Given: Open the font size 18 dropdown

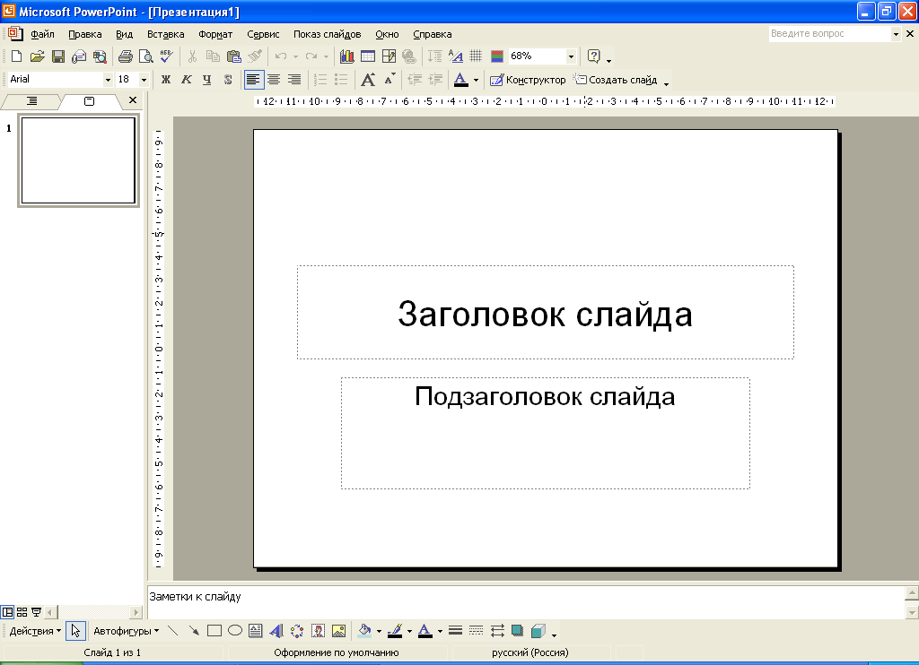Looking at the screenshot, I should pyautogui.click(x=144, y=80).
